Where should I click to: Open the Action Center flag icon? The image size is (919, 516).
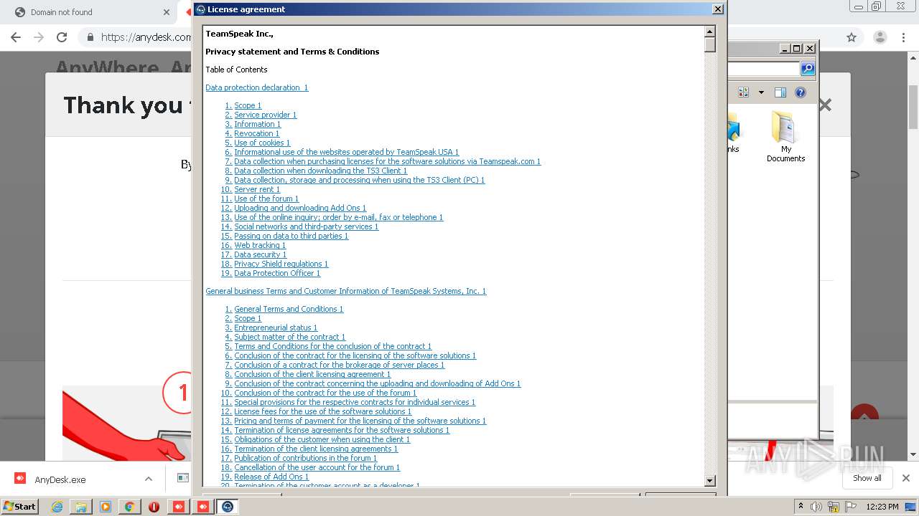pos(849,507)
